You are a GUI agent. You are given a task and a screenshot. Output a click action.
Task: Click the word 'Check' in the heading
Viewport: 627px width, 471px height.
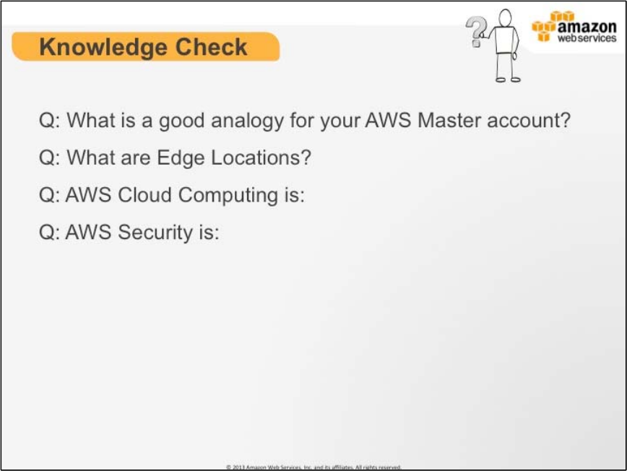coord(211,47)
